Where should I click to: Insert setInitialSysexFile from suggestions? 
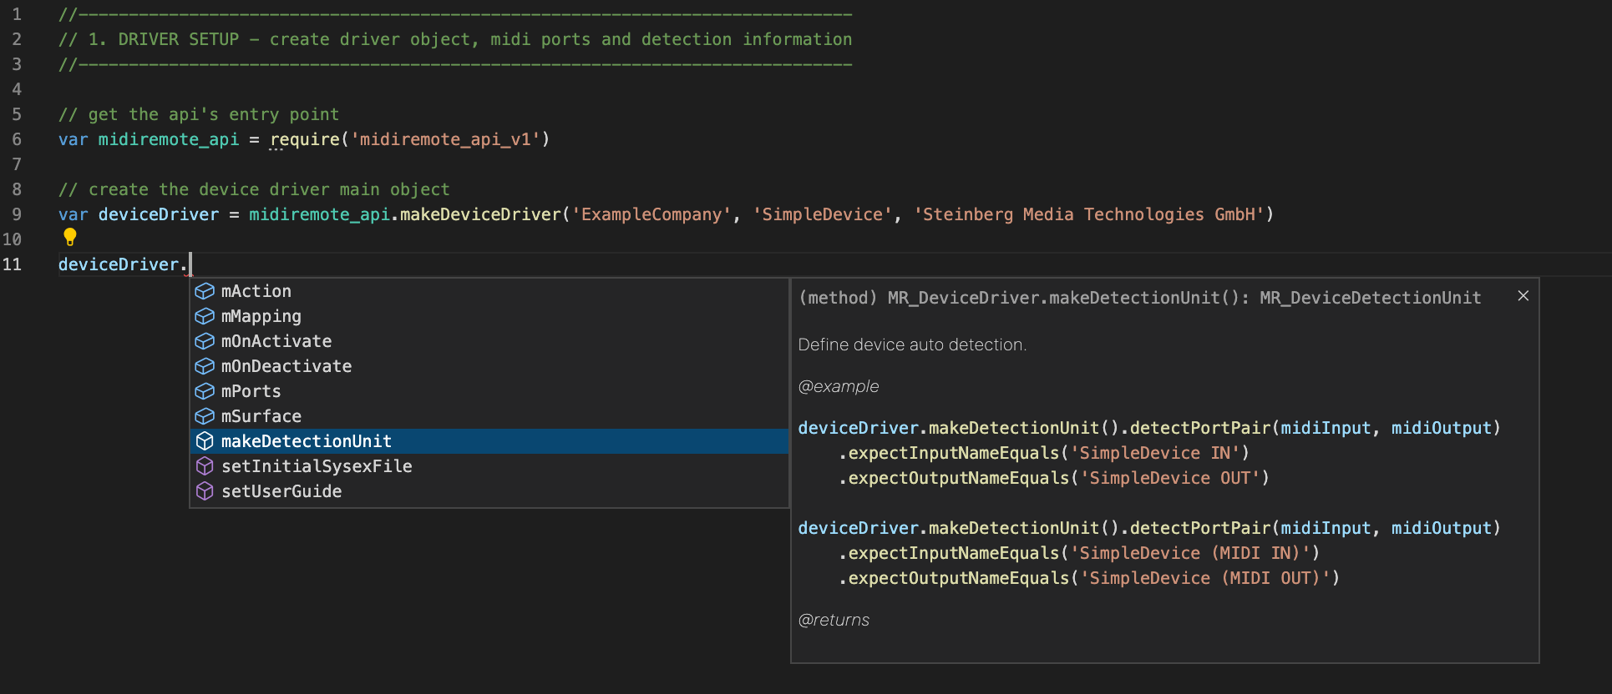[x=489, y=466]
